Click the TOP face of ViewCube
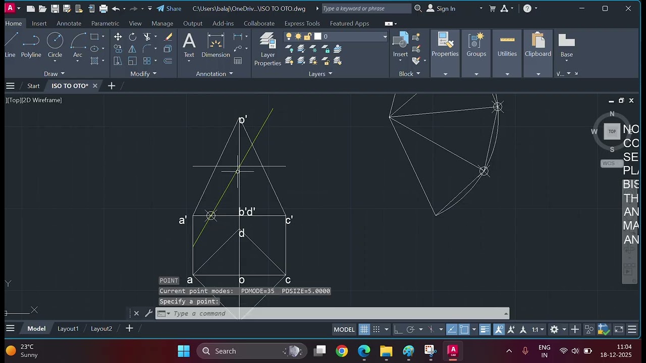Screen dimensions: 646x363 tap(612, 132)
